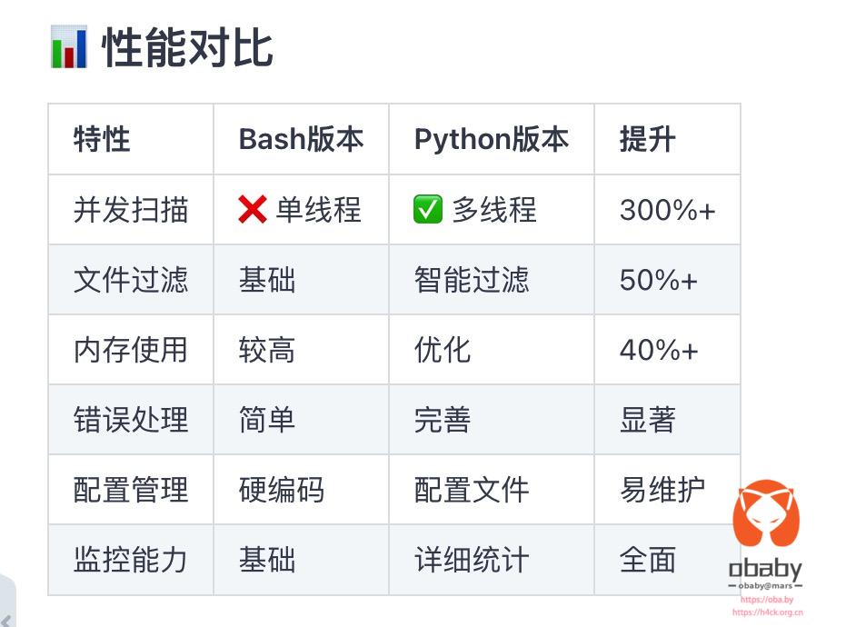Click the orange obaby fox logo
Viewport: 856px width, 627px height.
[766, 513]
